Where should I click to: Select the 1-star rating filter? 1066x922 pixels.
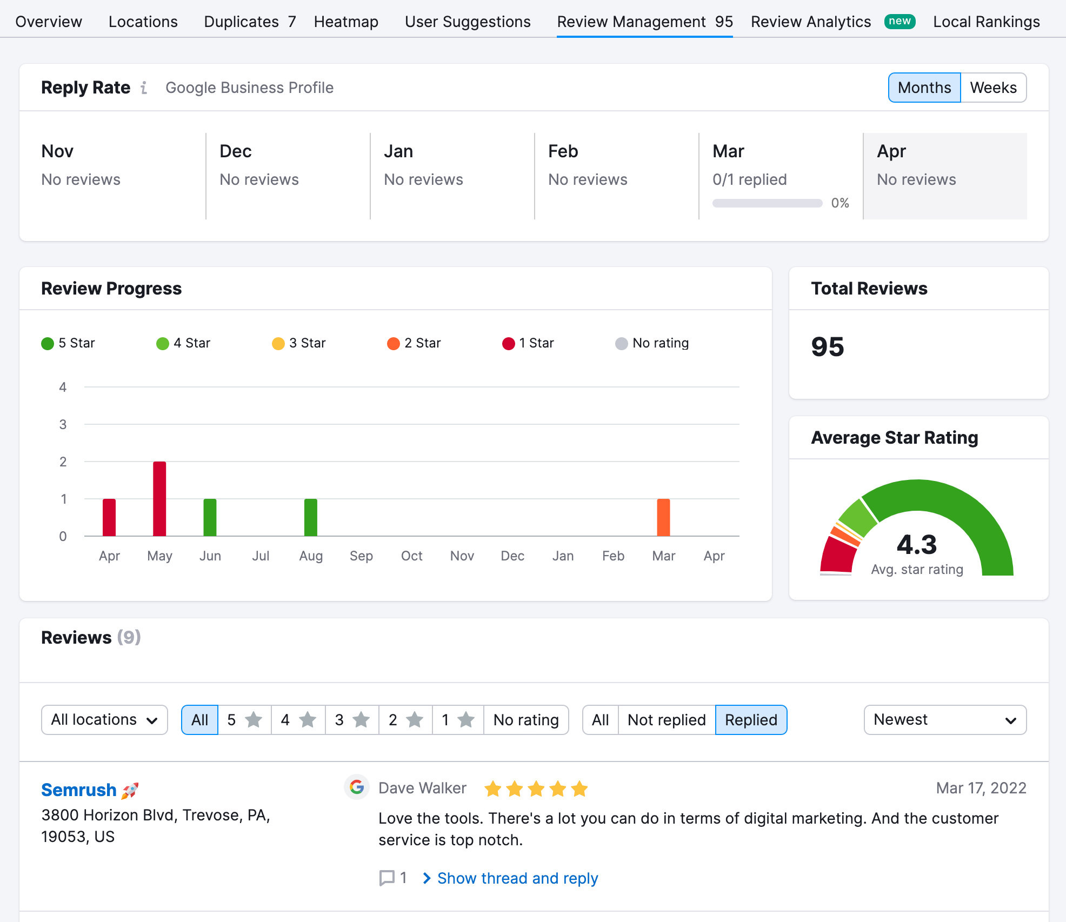click(458, 719)
